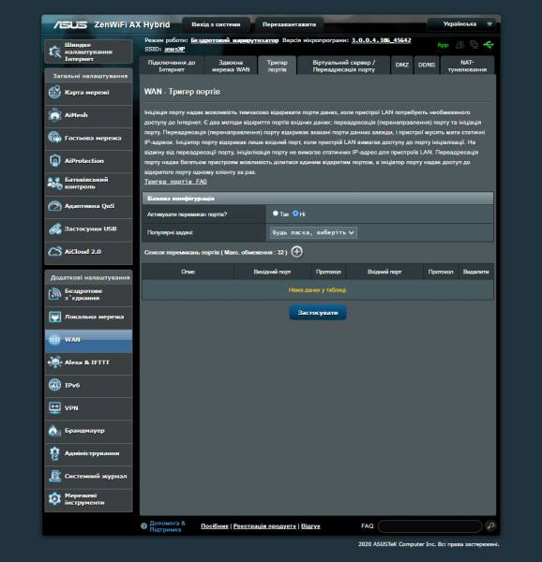The height and width of the screenshot is (562, 542).
Task: Click the USB status icon in header
Action: point(489,45)
